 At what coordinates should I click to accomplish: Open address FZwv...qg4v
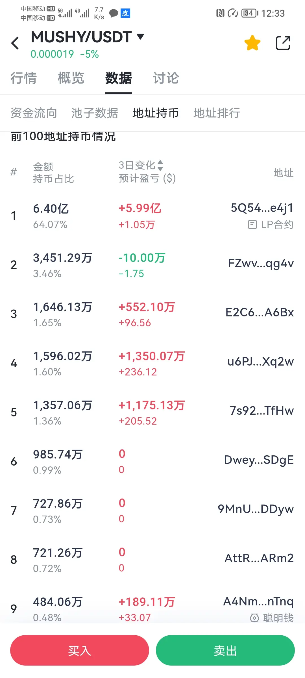[261, 264]
